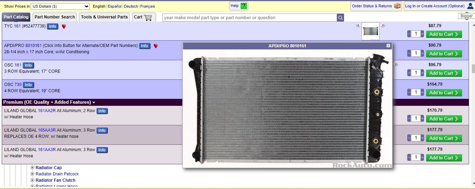This screenshot has width=475, height=189.
Task: Open part number link 165AA3R
Action: coord(47,130)
